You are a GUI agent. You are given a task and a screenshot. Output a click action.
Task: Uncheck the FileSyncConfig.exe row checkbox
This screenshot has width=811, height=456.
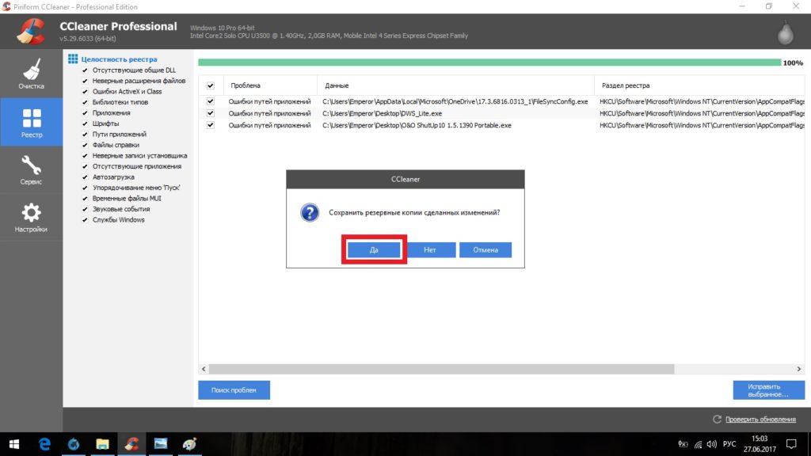click(211, 101)
